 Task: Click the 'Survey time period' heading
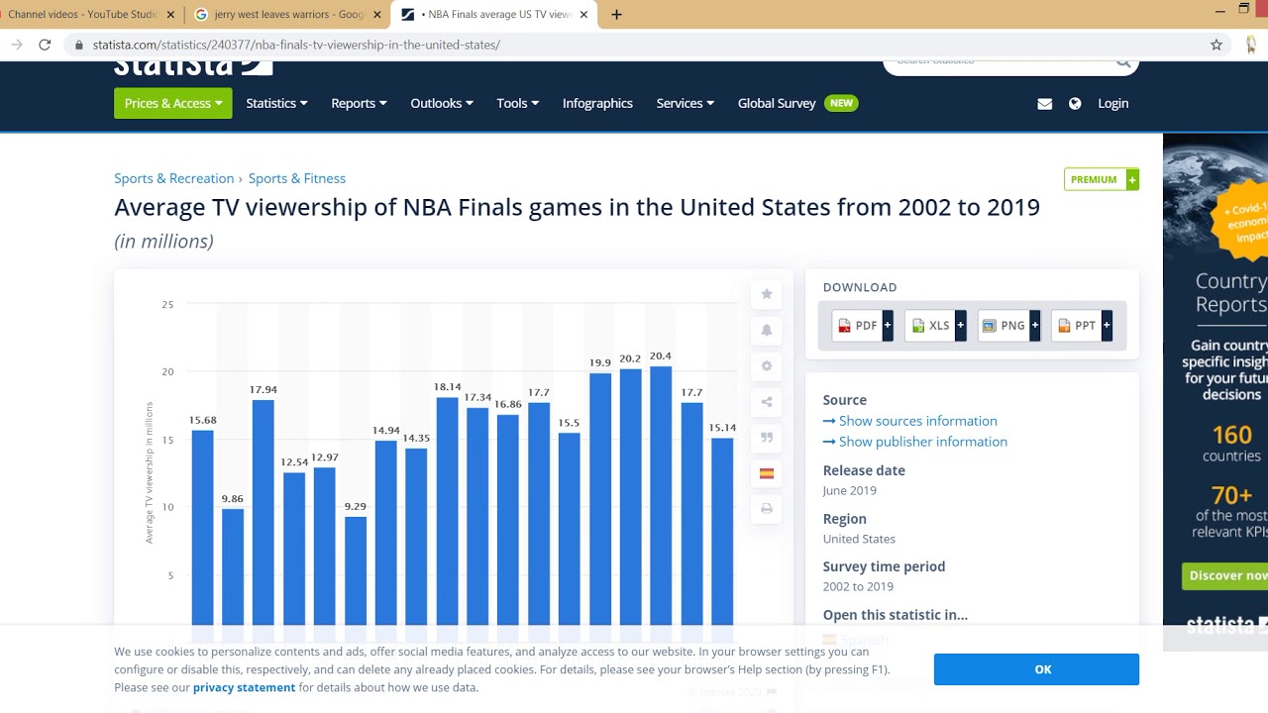(884, 566)
